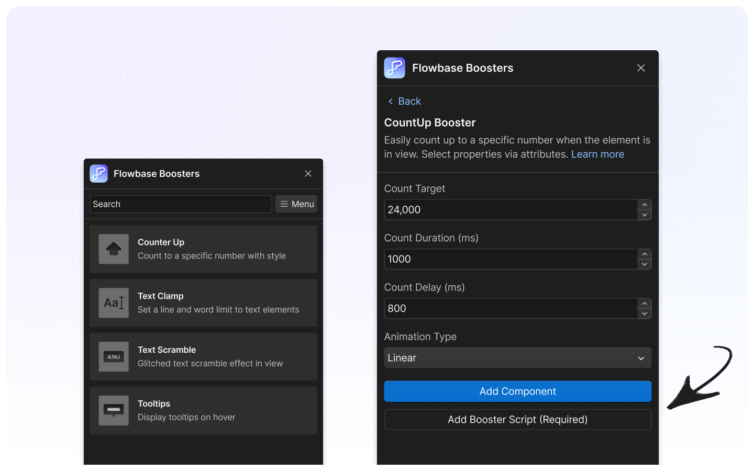Click the Search field in Boosters list

click(x=181, y=204)
